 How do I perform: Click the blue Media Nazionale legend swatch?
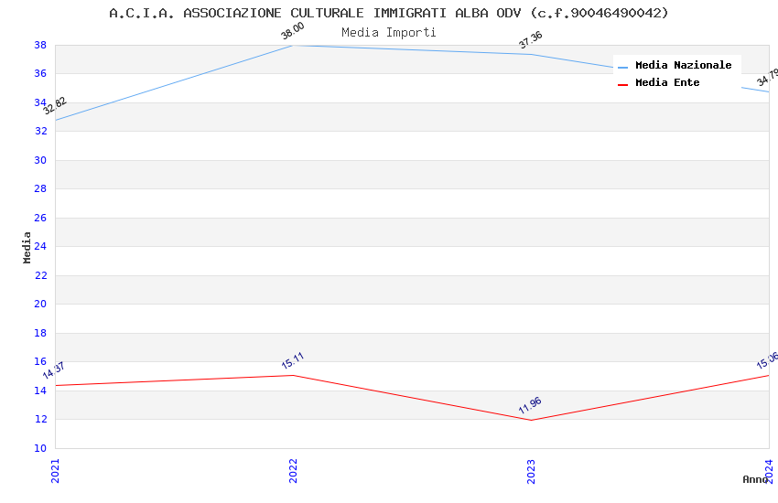(622, 67)
